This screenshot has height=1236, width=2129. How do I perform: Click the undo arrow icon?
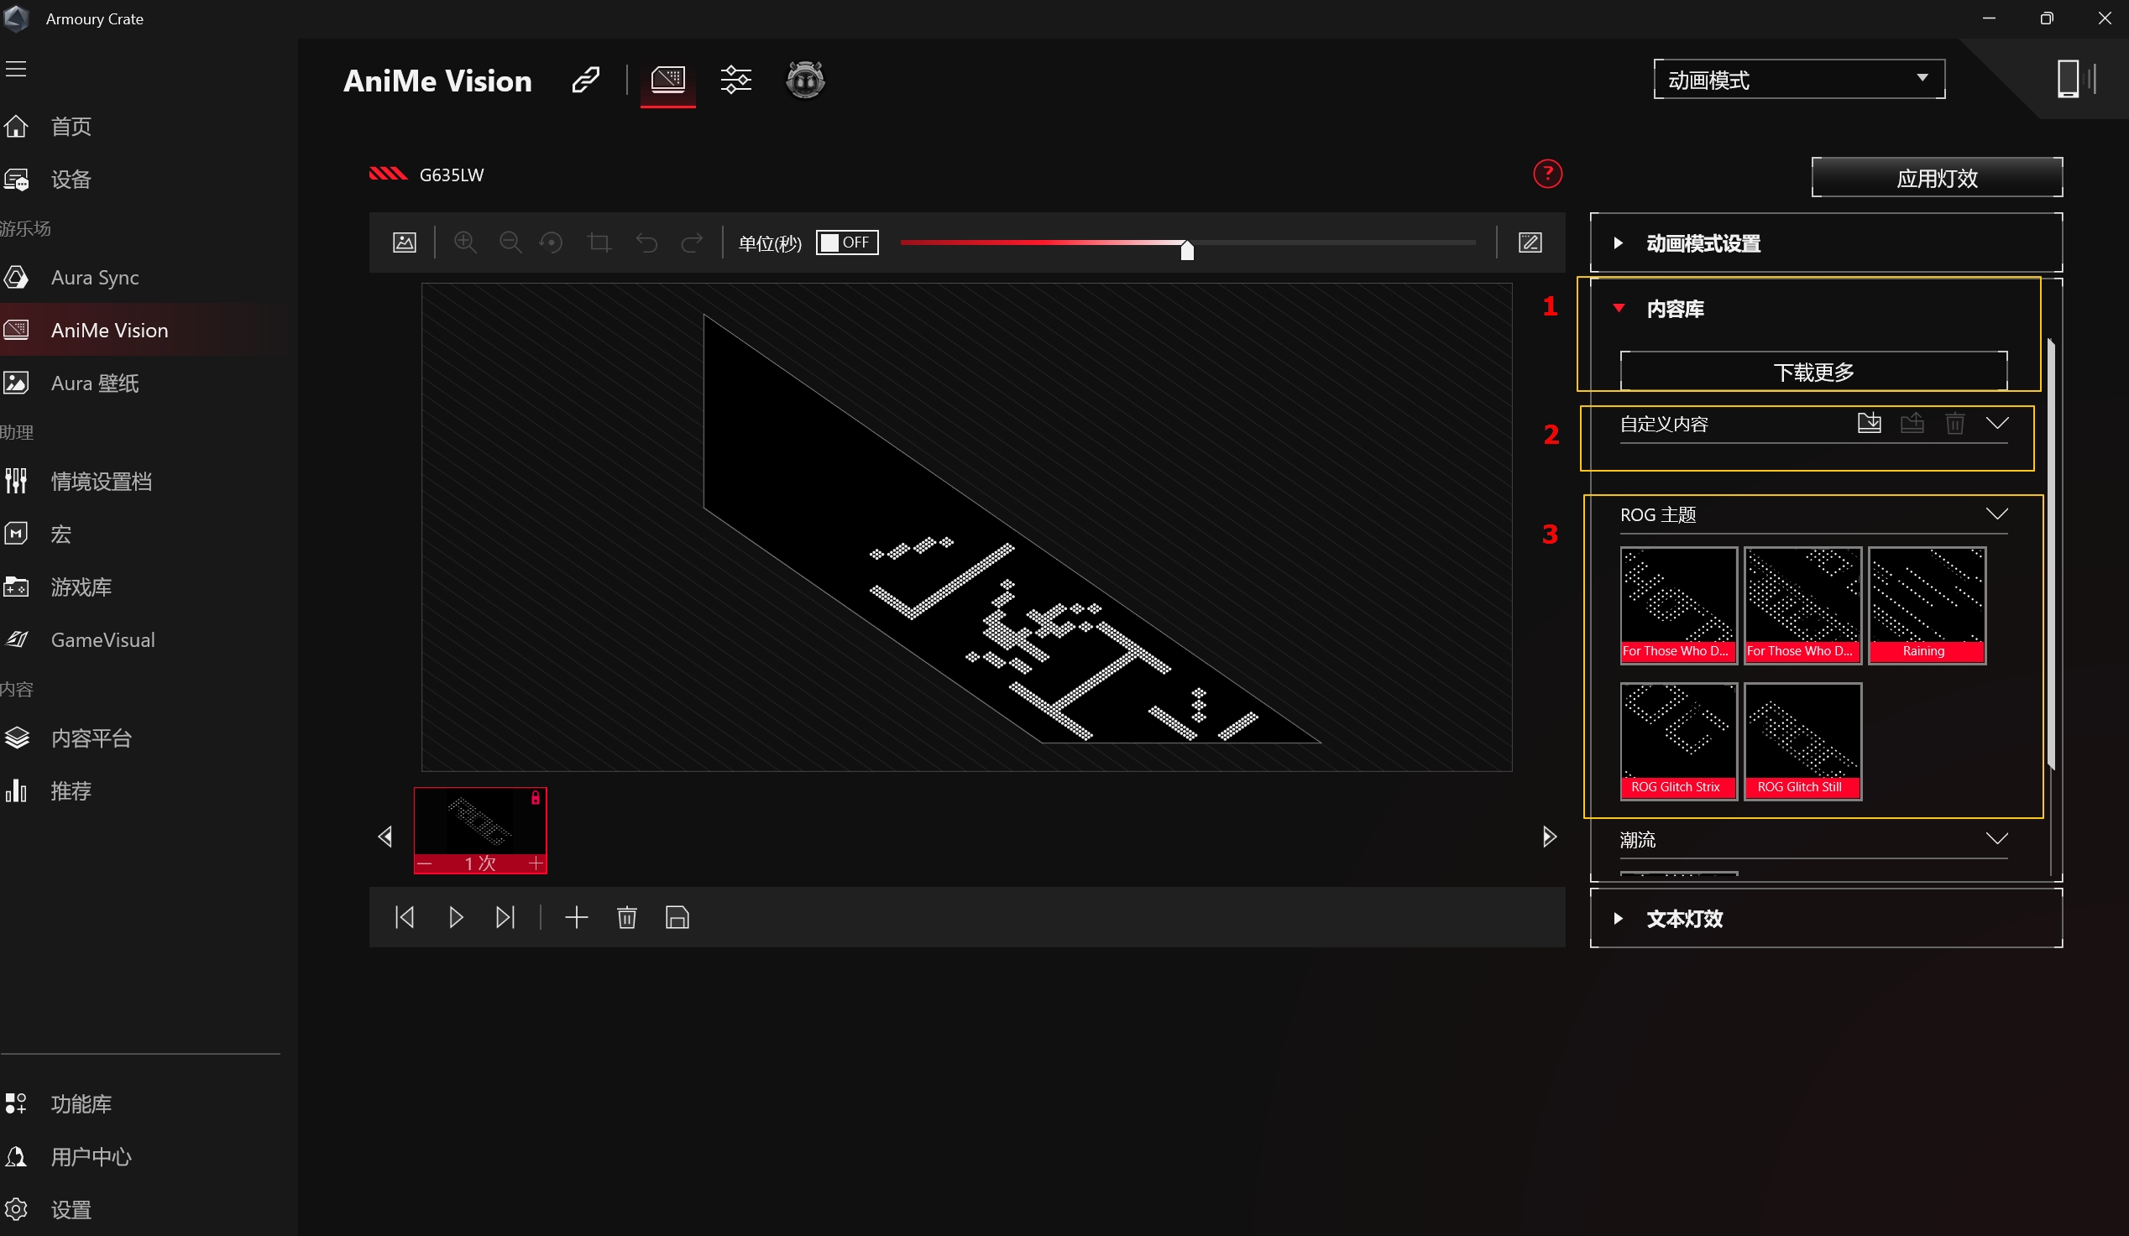[646, 243]
